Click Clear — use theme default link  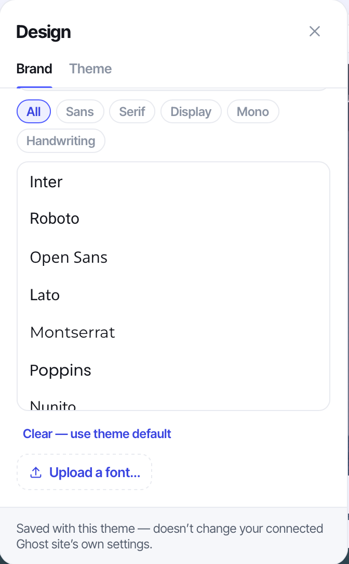tap(97, 434)
